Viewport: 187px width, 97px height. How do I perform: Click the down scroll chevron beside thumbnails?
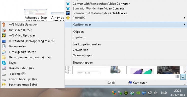[x=185, y=72]
